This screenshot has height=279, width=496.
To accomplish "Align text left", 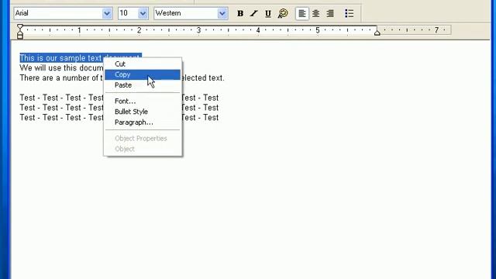I will click(x=302, y=14).
